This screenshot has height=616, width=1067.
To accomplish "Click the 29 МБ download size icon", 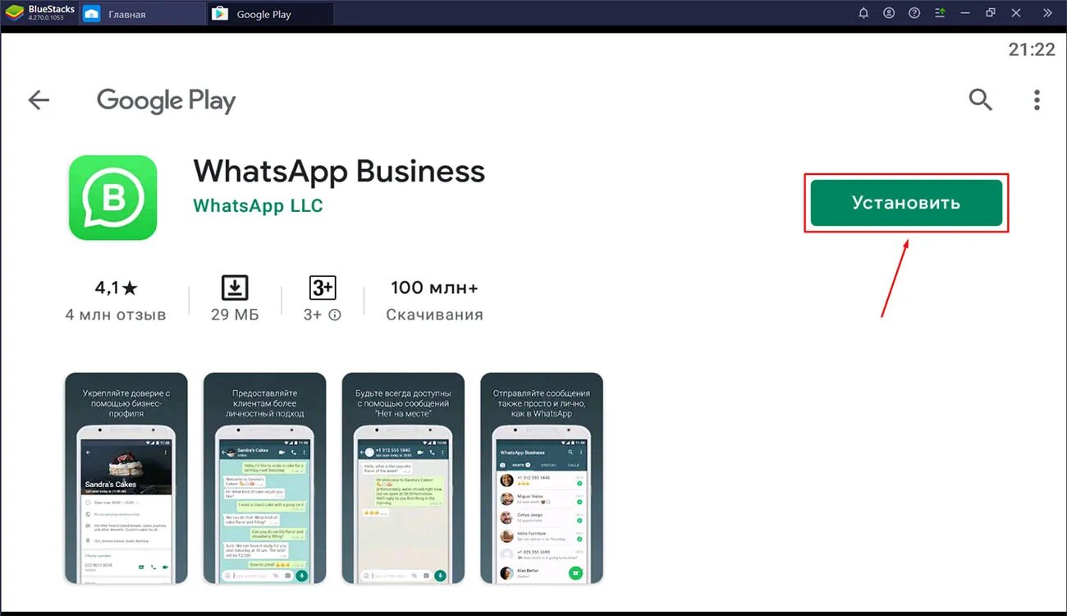I will [x=235, y=287].
